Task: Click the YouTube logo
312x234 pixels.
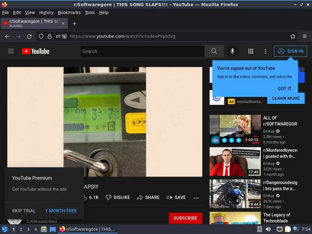Action: [x=36, y=51]
